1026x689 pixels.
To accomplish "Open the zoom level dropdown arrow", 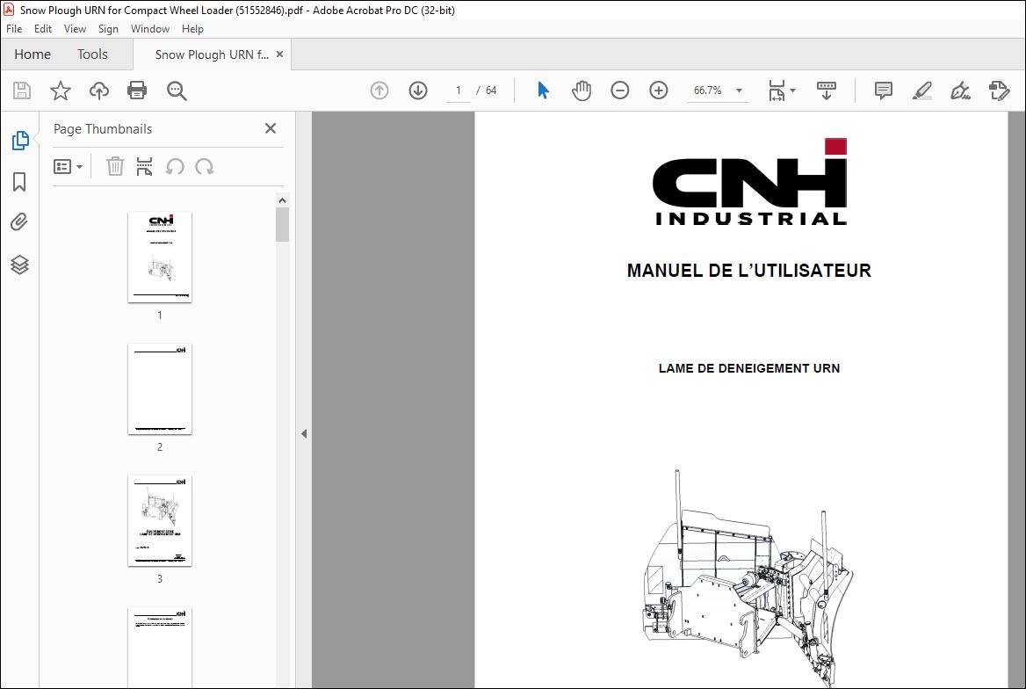I will click(x=739, y=91).
